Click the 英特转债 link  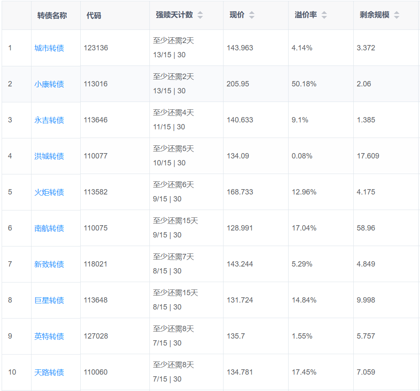click(x=49, y=337)
